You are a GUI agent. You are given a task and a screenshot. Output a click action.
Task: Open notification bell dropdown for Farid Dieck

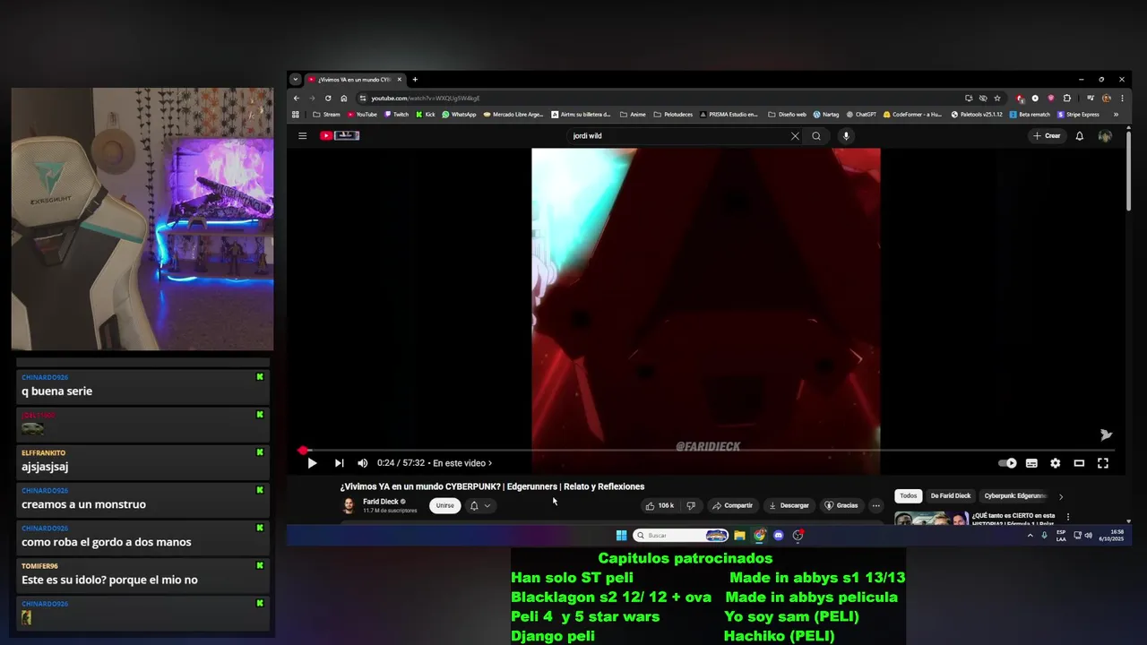pyautogui.click(x=480, y=505)
